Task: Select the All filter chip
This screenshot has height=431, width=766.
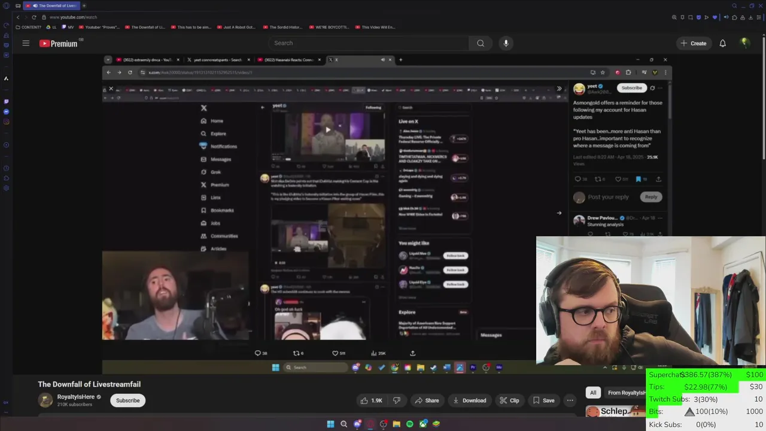Action: coord(593,393)
